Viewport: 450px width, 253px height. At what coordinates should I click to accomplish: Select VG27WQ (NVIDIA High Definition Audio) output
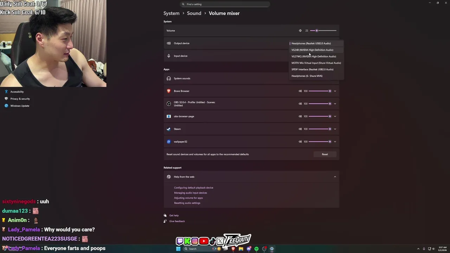pyautogui.click(x=316, y=56)
